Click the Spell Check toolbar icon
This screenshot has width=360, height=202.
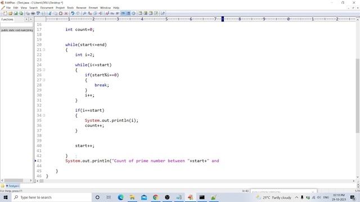point(38,13)
